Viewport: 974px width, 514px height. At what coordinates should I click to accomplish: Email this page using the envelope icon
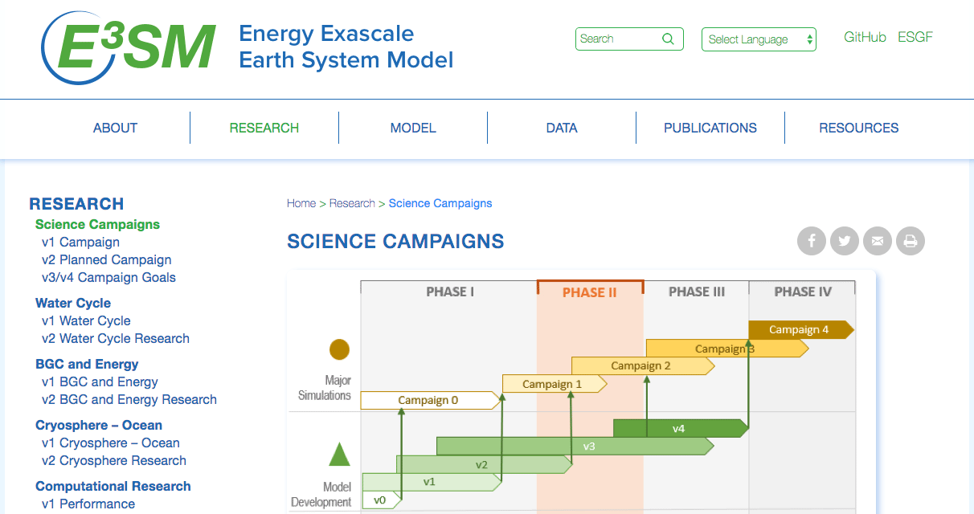[x=877, y=241]
